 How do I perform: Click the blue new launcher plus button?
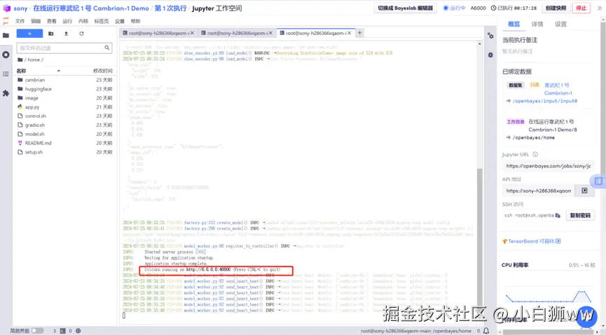click(x=29, y=34)
